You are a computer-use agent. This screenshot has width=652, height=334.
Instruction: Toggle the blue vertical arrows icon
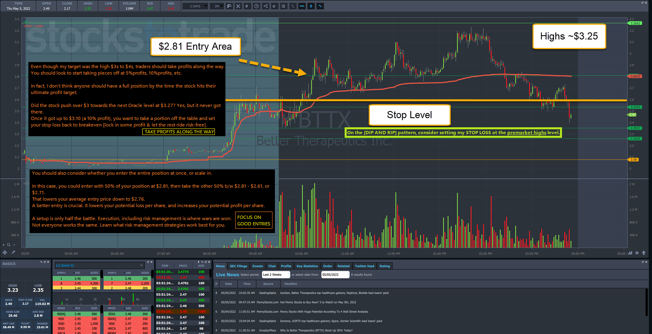point(311,6)
